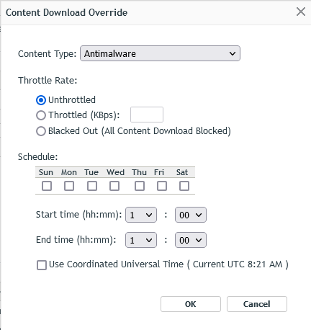Image resolution: width=311 pixels, height=330 pixels.
Task: Click the OK button
Action: [x=191, y=304]
